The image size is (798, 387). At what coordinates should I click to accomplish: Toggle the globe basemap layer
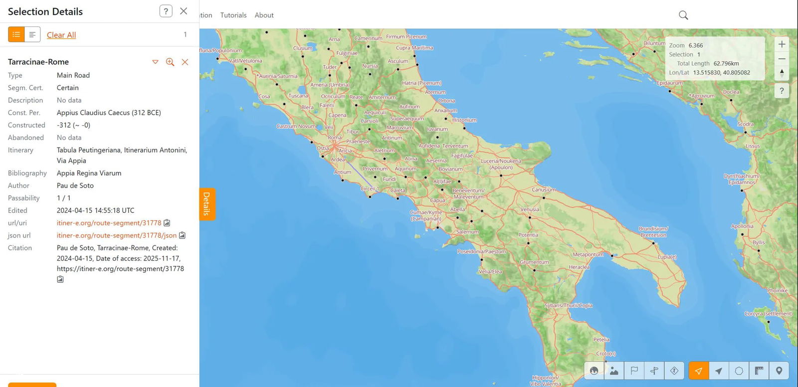594,371
